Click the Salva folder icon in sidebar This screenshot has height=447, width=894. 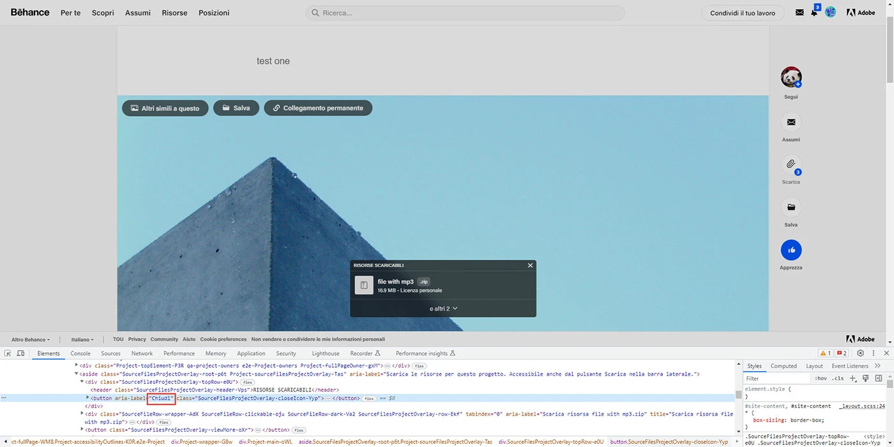pyautogui.click(x=791, y=207)
